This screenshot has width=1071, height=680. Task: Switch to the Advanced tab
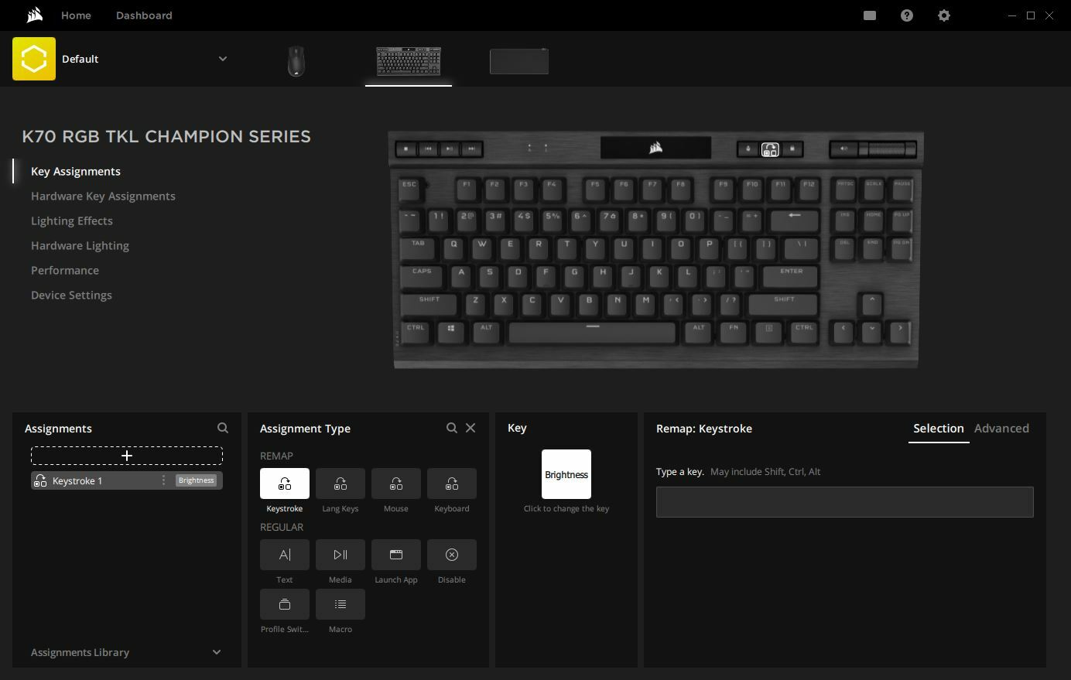(x=1001, y=428)
